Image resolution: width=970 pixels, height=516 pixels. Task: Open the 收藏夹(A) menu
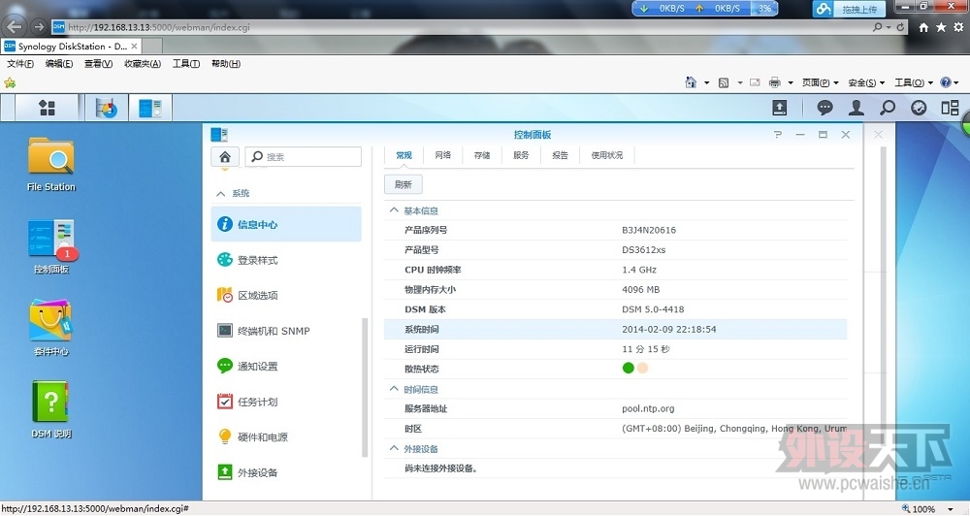point(143,63)
